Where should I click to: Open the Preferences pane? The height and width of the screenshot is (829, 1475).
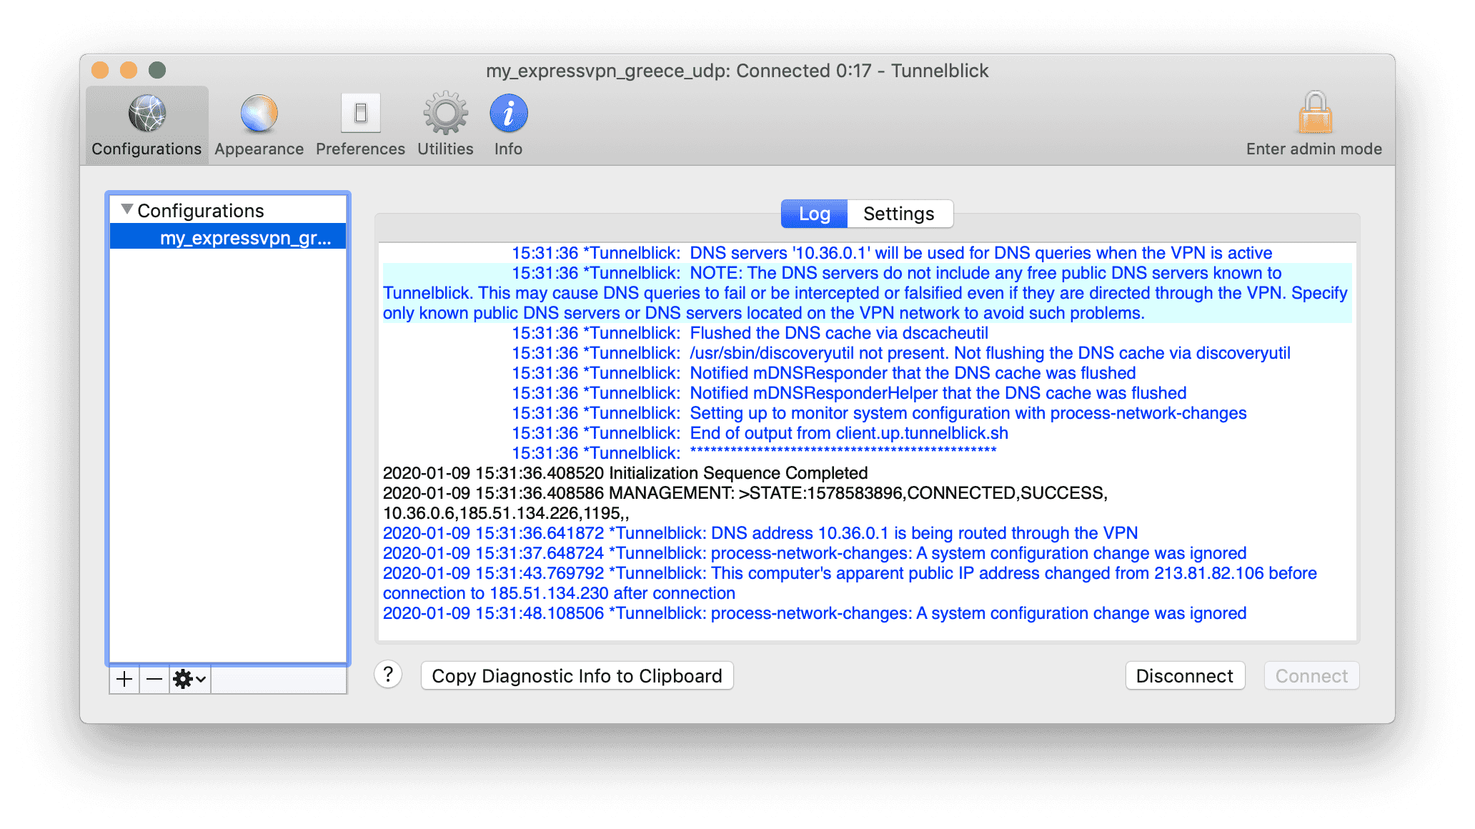tap(360, 125)
